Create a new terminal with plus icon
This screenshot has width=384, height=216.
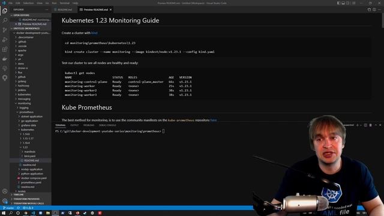coord(358,125)
